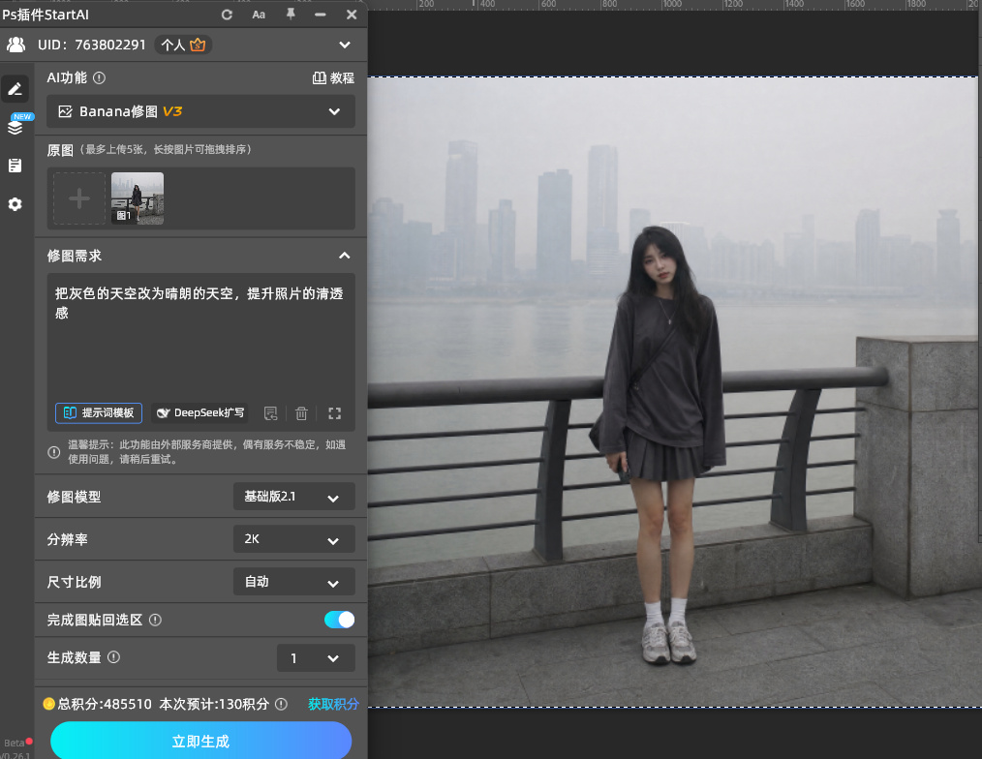
Task: Open the 修图模型 基础版2.1 dropdown
Action: [x=294, y=497]
